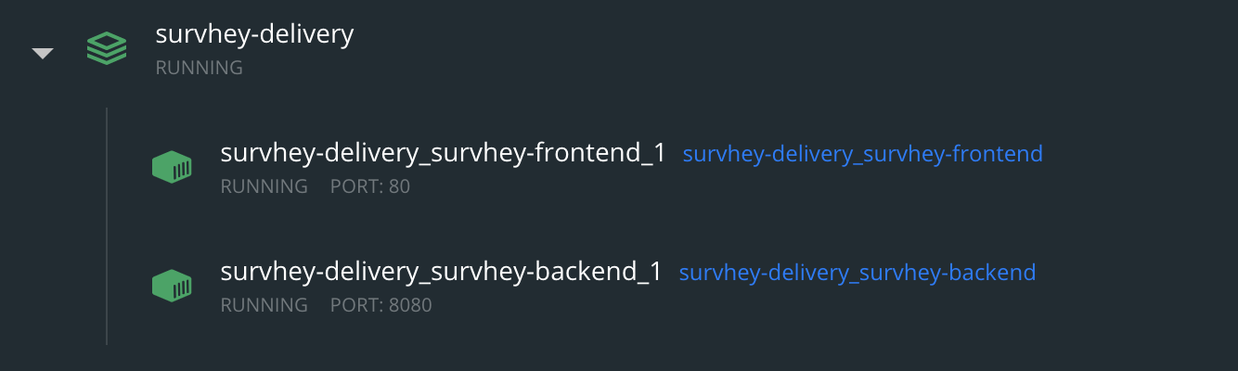
Task: Open the survhey-delivery_survhey-frontend_1 container
Action: [443, 154]
